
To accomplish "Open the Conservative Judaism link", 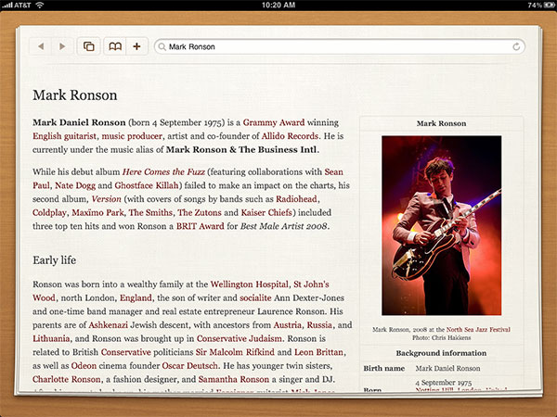I will click(240, 338).
